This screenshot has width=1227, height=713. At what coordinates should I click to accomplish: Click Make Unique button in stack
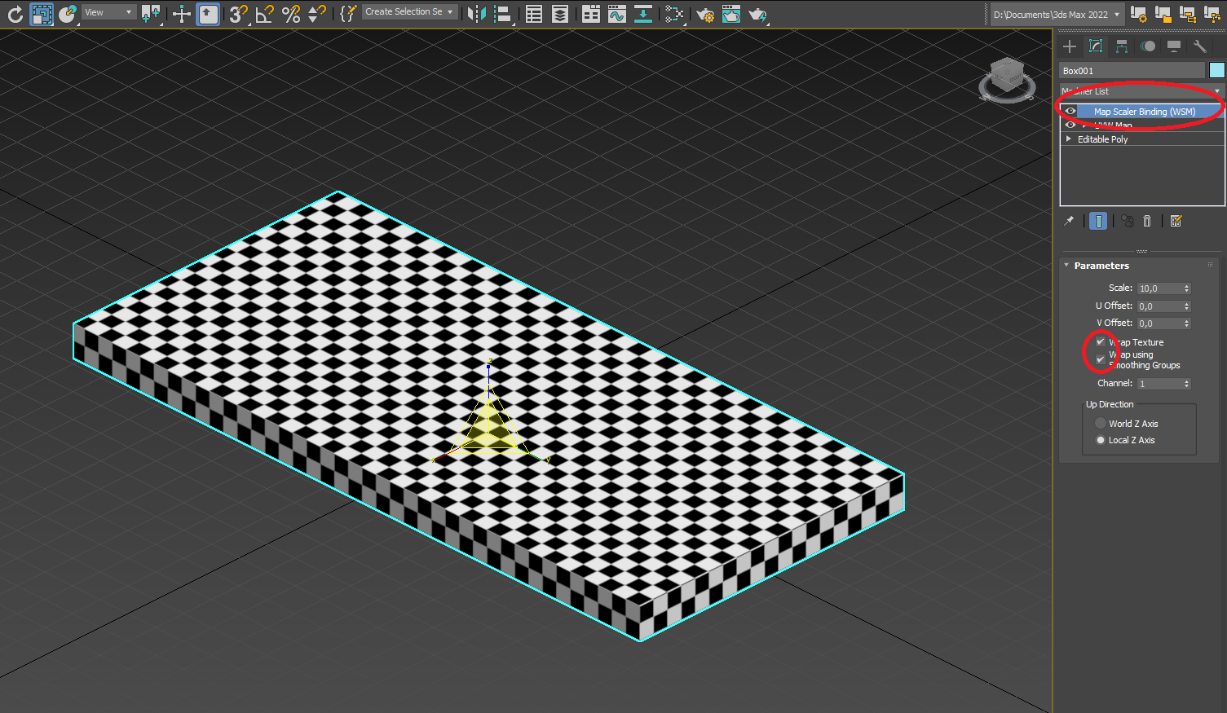[1128, 221]
